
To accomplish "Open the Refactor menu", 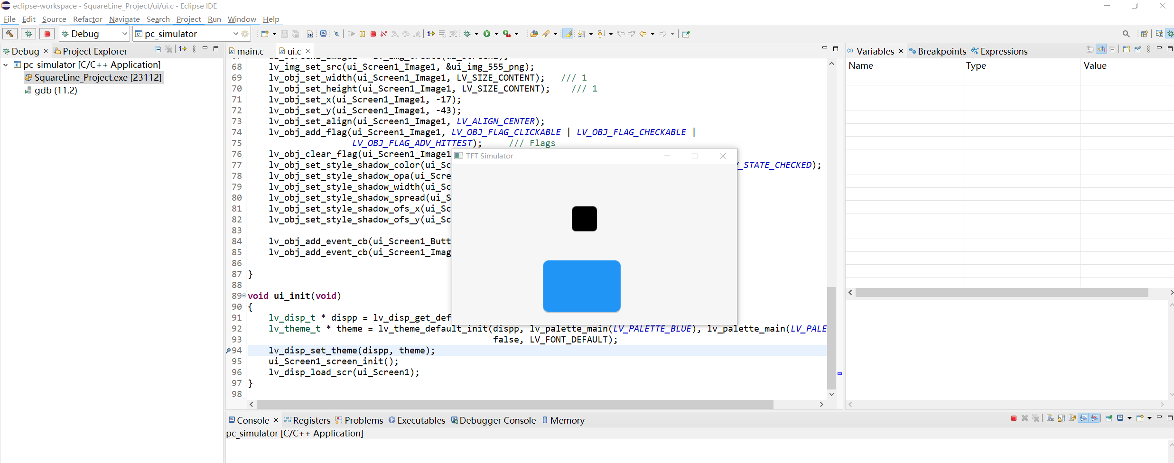I will (x=88, y=19).
